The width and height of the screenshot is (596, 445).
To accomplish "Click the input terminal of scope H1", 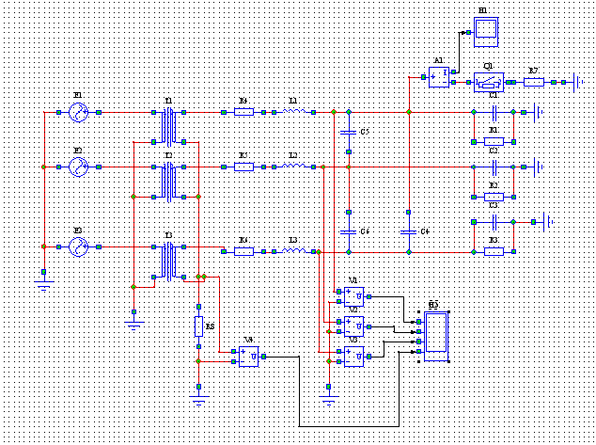I will point(469,32).
